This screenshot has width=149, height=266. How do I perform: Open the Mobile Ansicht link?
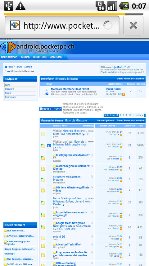click(7, 39)
